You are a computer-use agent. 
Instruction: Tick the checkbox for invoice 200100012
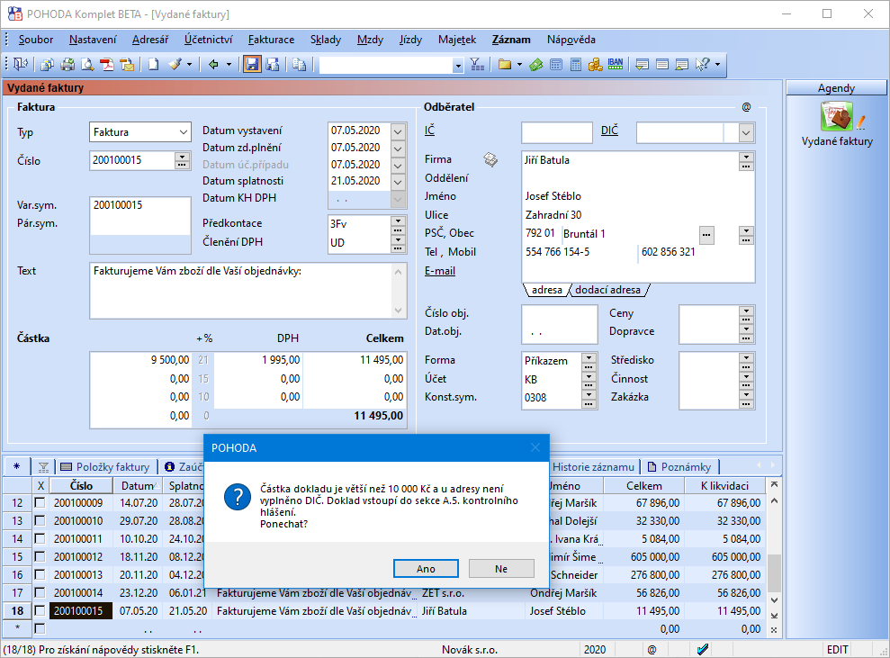click(x=40, y=557)
